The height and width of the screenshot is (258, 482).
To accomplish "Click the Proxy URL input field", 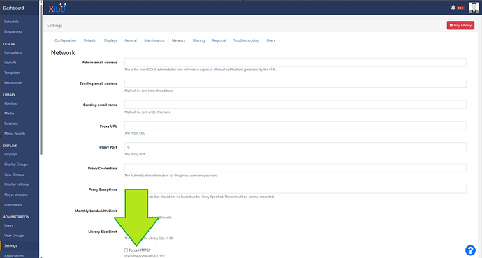I will click(295, 126).
